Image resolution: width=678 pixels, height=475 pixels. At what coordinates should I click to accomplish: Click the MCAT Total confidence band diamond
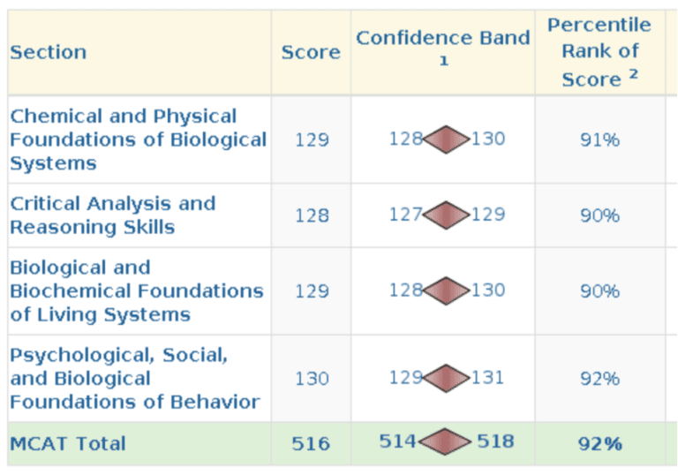coord(447,442)
